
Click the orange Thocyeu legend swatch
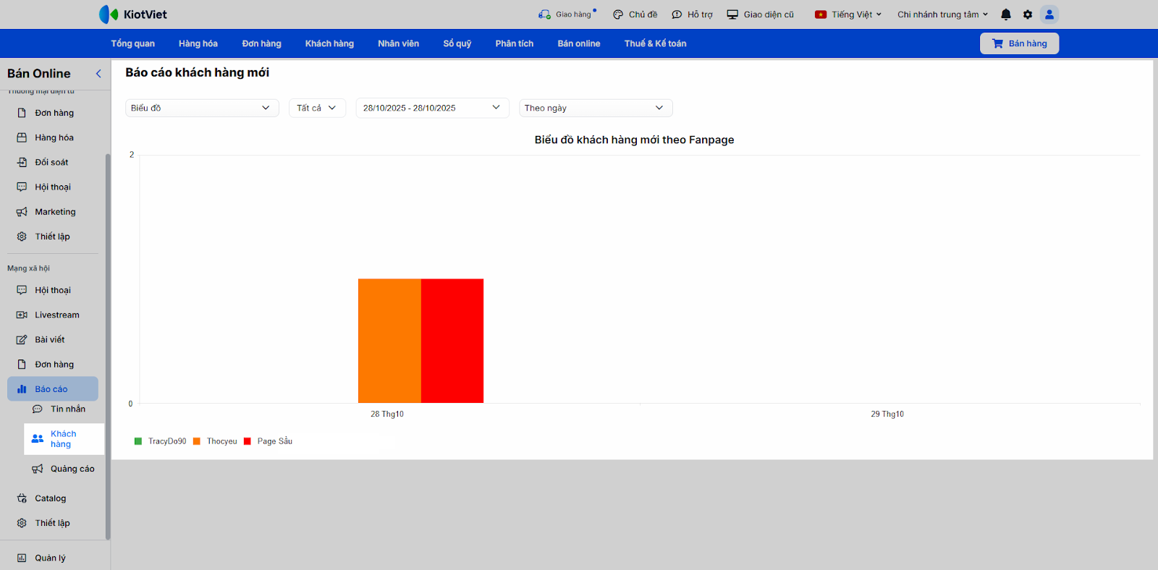click(x=197, y=441)
